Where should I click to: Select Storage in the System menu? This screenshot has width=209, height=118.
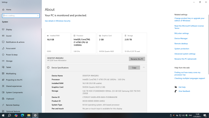pos(9,61)
